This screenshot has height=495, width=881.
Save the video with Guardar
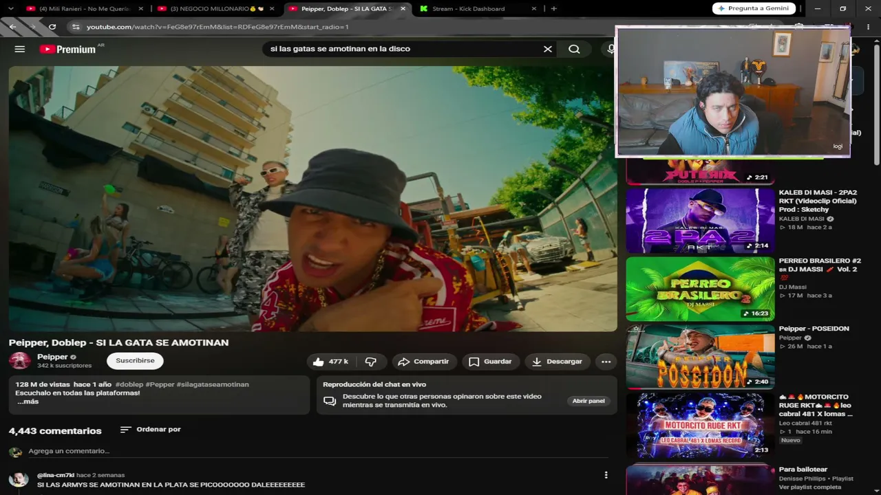[x=490, y=362]
